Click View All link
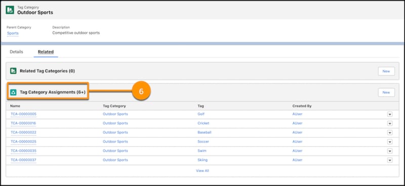Image resolution: width=405 pixels, height=186 pixels. click(202, 171)
